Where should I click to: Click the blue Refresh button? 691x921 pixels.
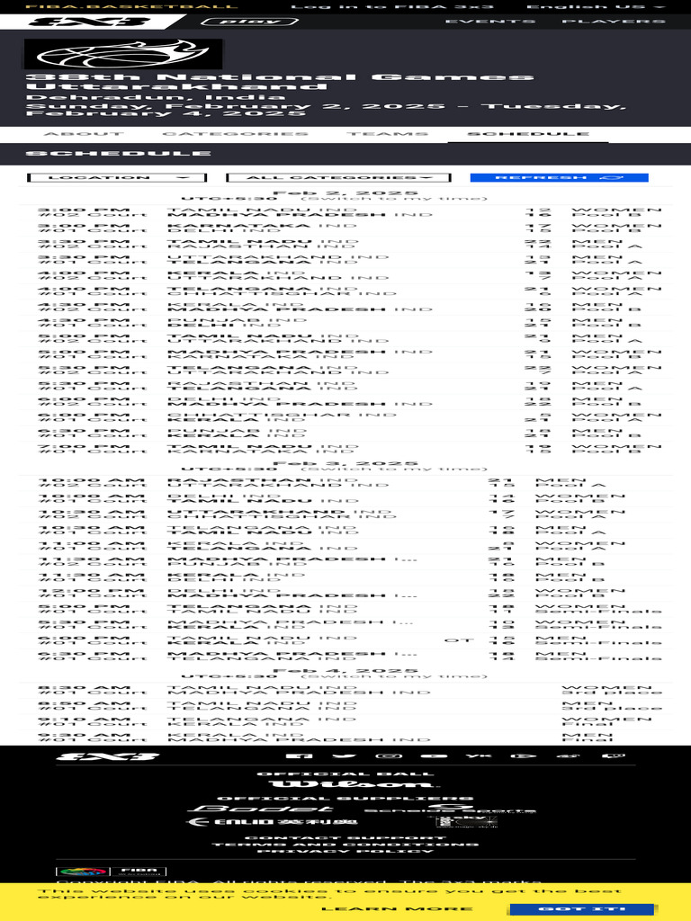click(x=560, y=177)
